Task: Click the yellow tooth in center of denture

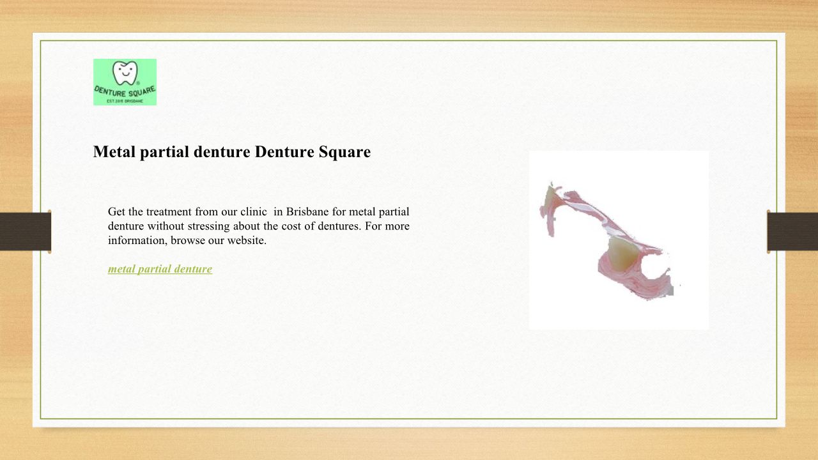Action: click(621, 254)
